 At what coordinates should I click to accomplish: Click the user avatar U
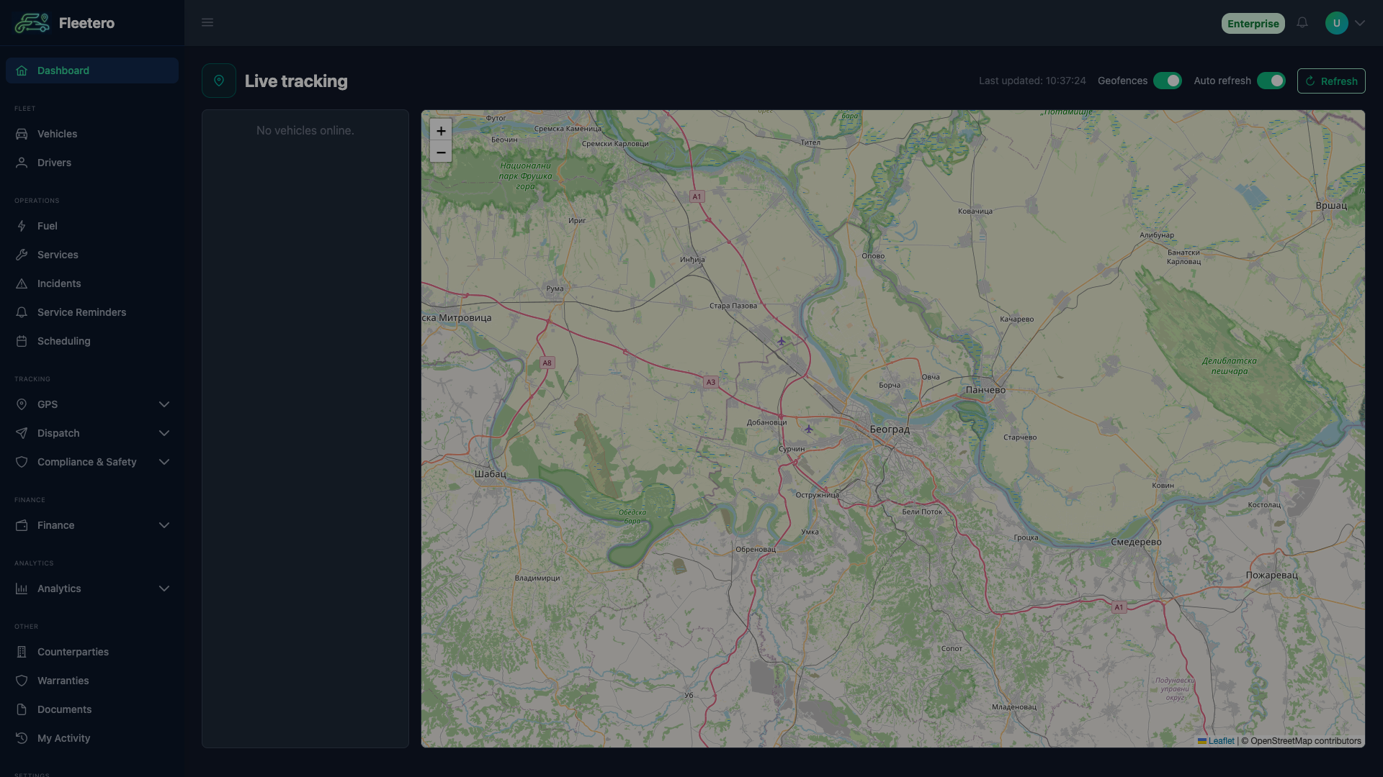click(x=1336, y=23)
